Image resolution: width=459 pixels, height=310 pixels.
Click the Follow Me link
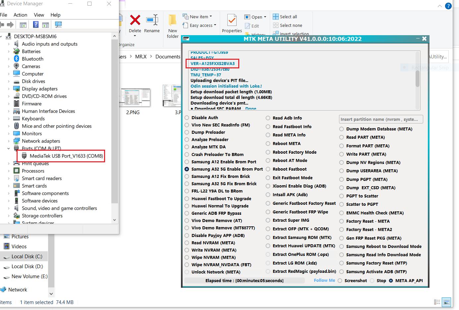[x=324, y=280]
